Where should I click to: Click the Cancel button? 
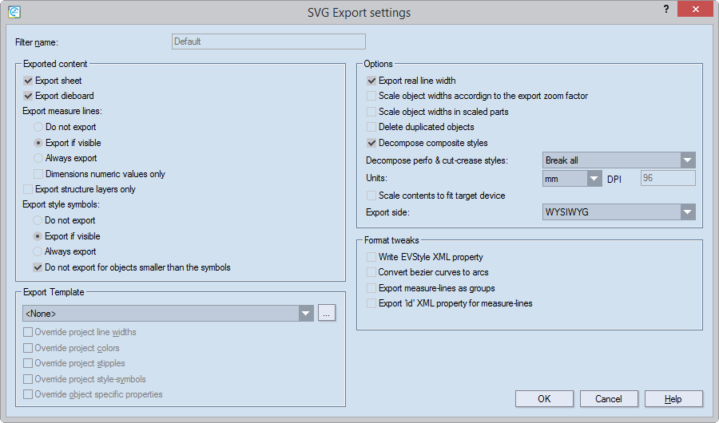click(609, 398)
